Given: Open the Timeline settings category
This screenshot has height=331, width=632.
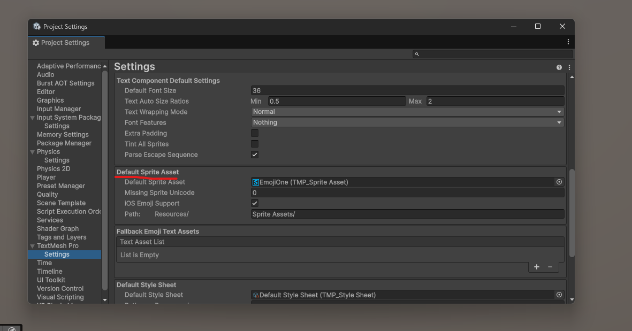Looking at the screenshot, I should 50,272.
